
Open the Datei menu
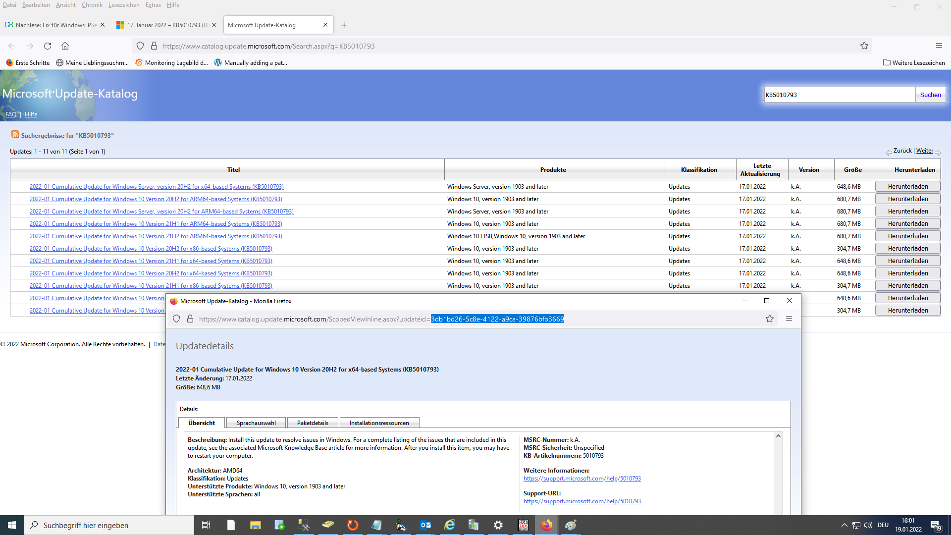pos(9,5)
